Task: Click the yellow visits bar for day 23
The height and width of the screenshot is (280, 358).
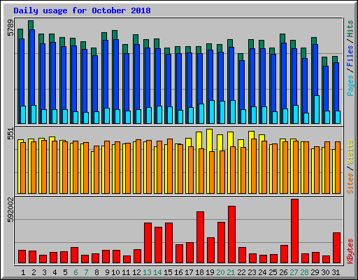Action: click(x=251, y=135)
